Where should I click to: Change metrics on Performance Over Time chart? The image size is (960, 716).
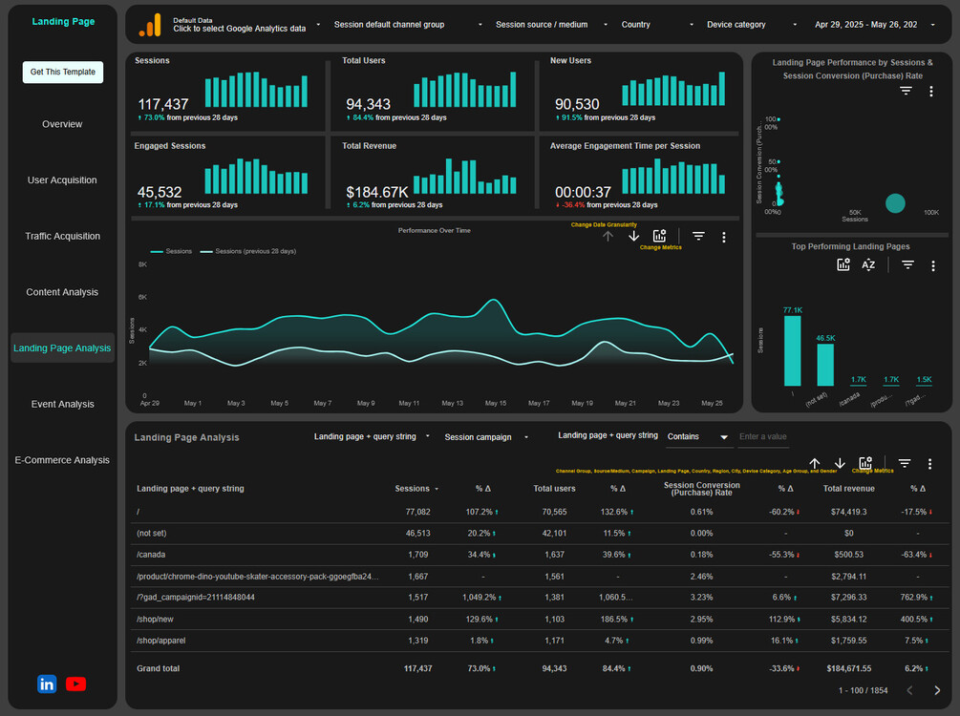[659, 236]
